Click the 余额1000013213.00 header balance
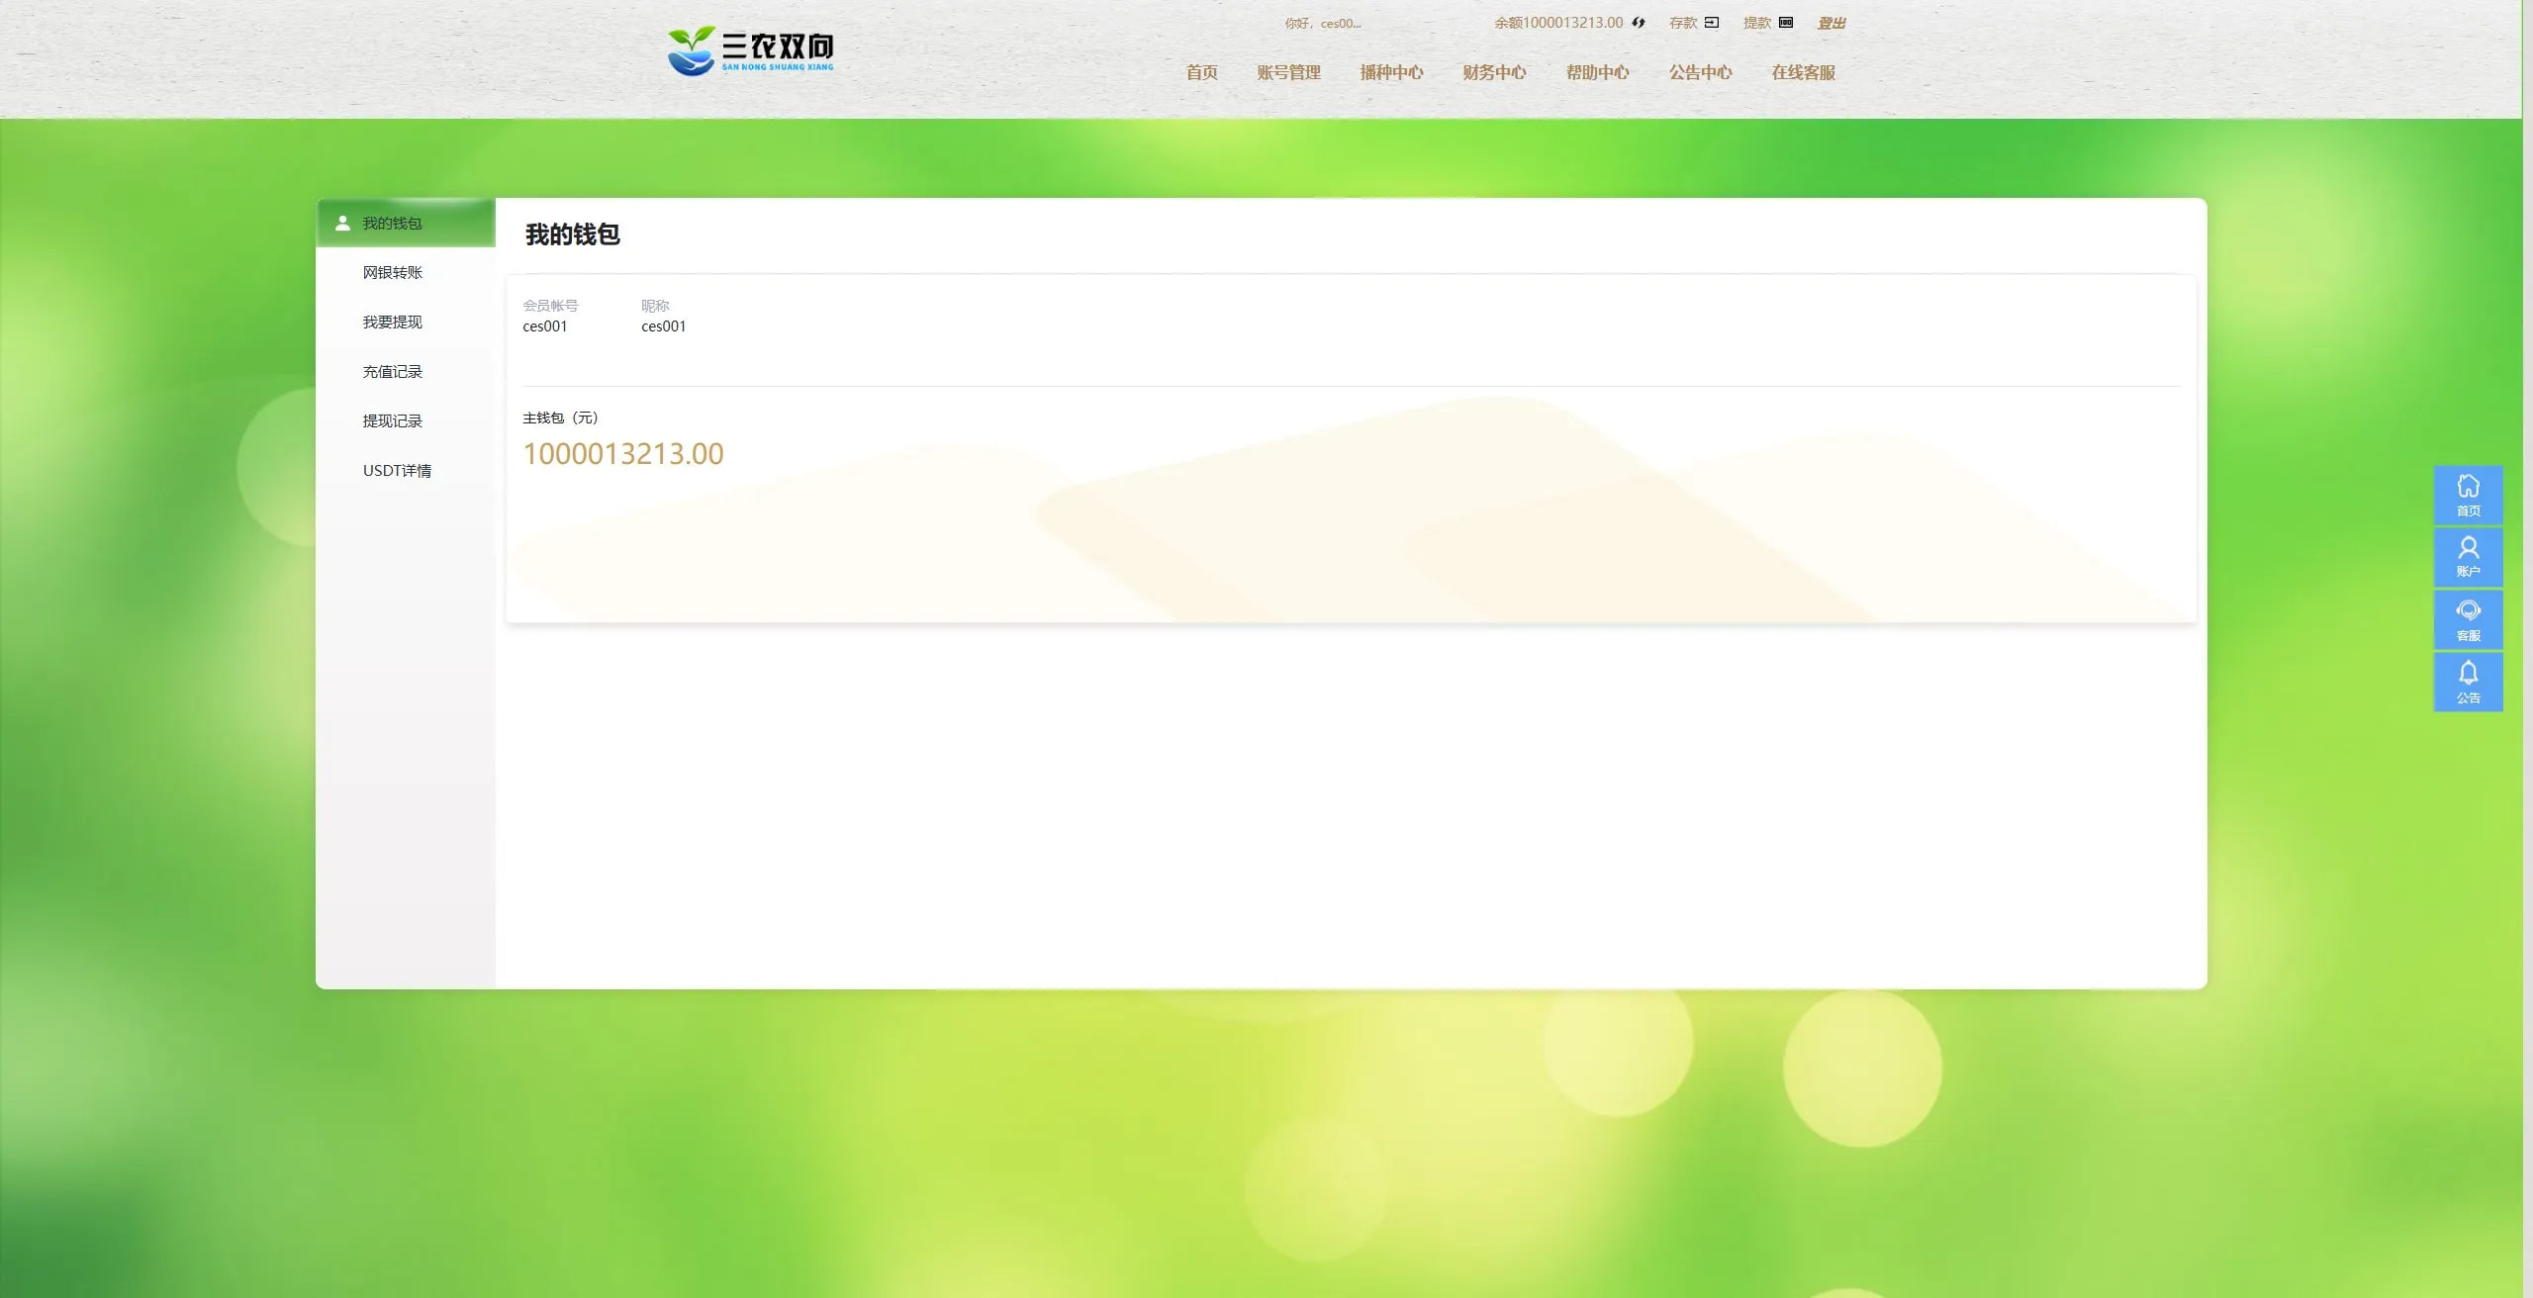Viewport: 2533px width, 1298px height. 1558,23
